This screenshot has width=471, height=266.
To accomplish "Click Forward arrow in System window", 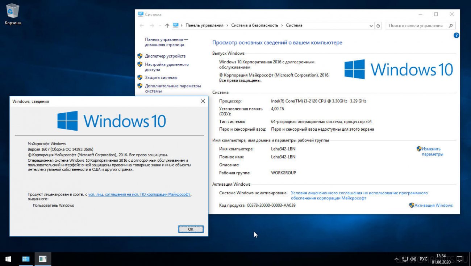I will pos(152,26).
